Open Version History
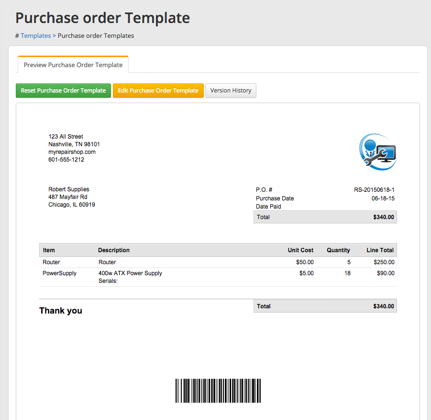The height and width of the screenshot is (420, 431). tap(231, 91)
